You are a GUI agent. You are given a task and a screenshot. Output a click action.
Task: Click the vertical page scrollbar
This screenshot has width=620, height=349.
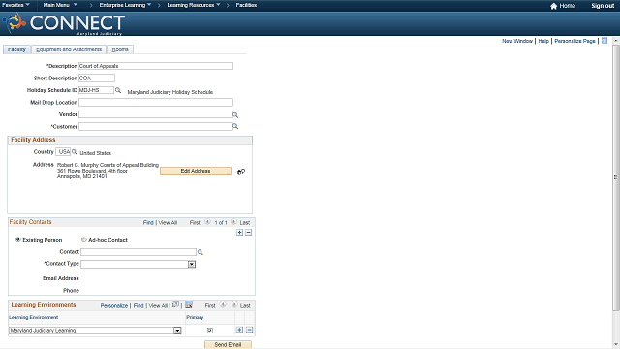coord(616,176)
